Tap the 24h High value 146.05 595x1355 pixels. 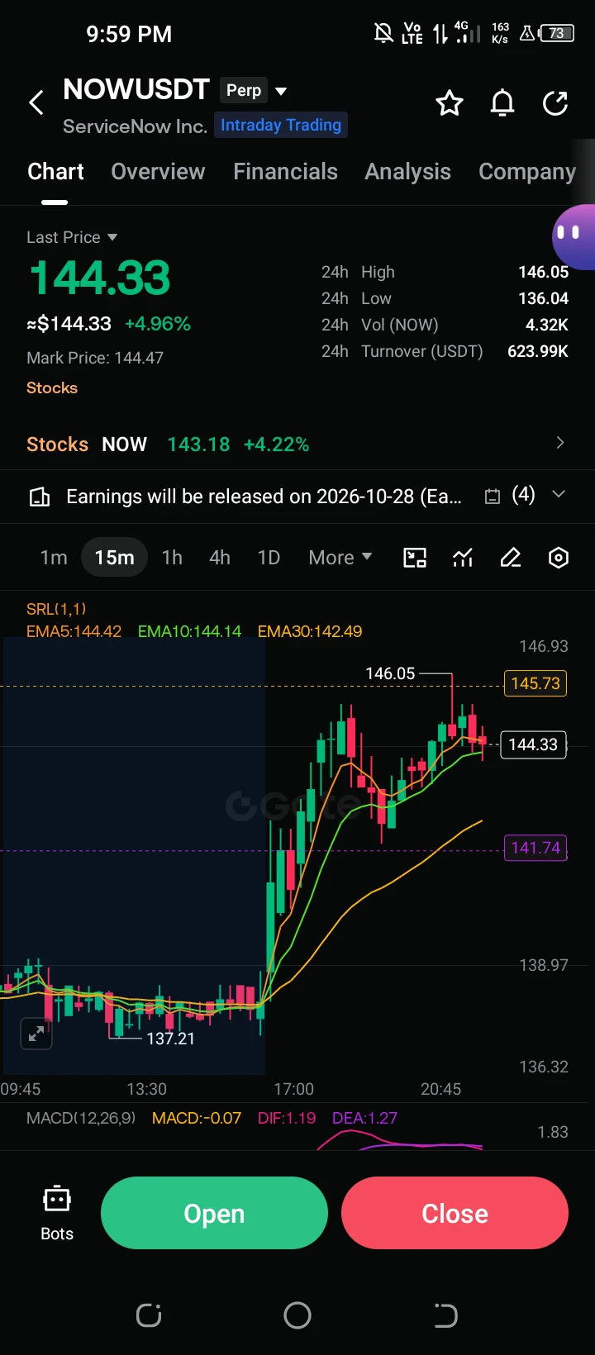(x=543, y=272)
